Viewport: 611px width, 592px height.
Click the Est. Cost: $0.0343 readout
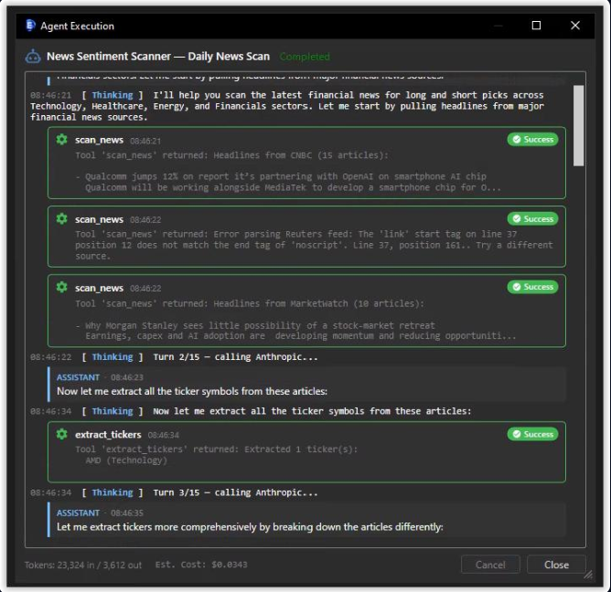click(x=201, y=565)
